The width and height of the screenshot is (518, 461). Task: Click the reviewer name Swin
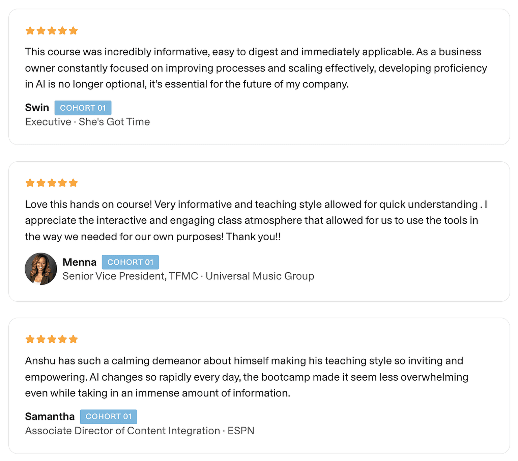(x=37, y=108)
